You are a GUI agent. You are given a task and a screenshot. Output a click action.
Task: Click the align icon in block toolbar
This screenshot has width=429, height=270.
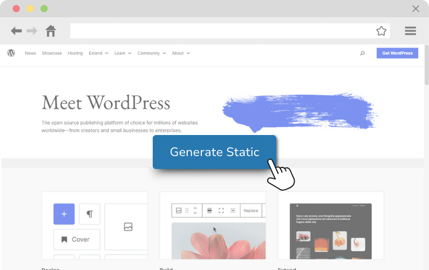tap(209, 210)
